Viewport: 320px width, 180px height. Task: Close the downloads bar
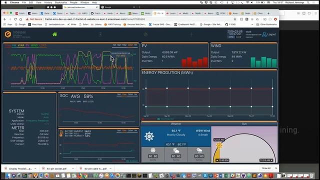click(276, 168)
